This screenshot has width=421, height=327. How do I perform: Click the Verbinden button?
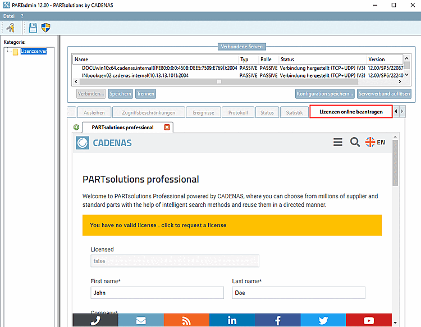pyautogui.click(x=91, y=94)
